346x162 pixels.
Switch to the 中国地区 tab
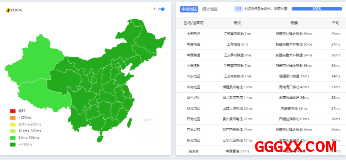coord(189,9)
